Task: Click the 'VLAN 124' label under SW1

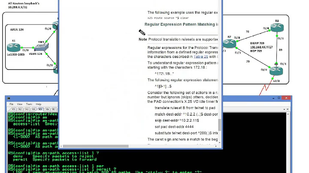Action: pyautogui.click(x=36, y=54)
